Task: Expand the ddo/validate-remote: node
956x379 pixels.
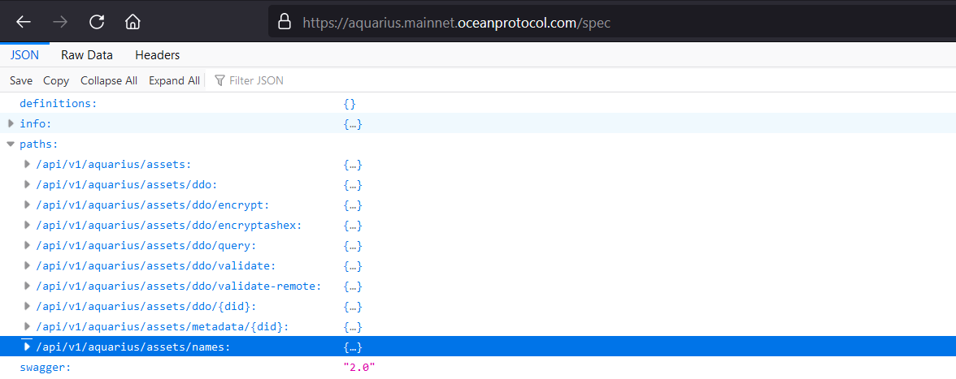Action: (x=27, y=286)
